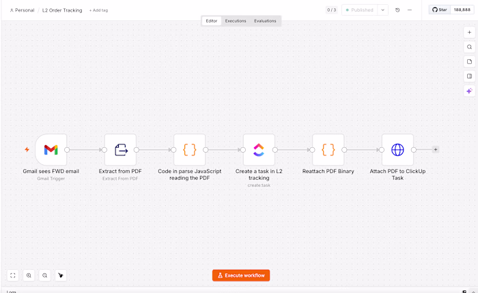Click the zoom out magnifier icon

pyautogui.click(x=45, y=275)
